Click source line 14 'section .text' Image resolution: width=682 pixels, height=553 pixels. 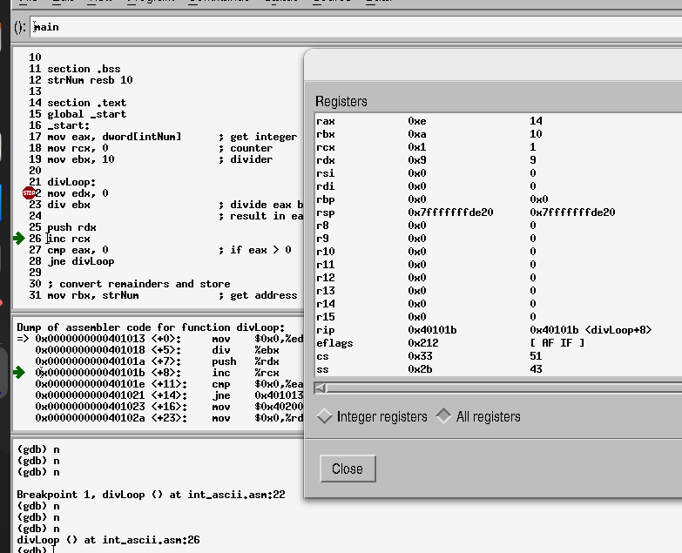click(86, 103)
